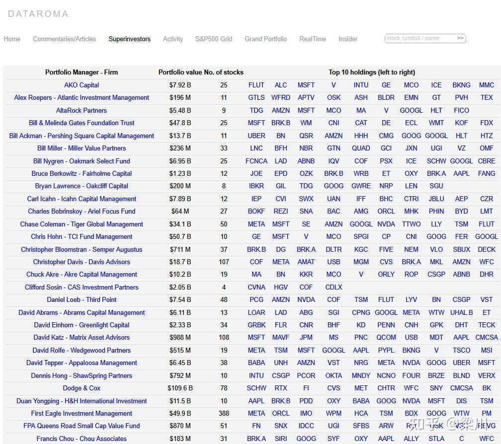Open Dodge & Cox holdings

click(82, 388)
